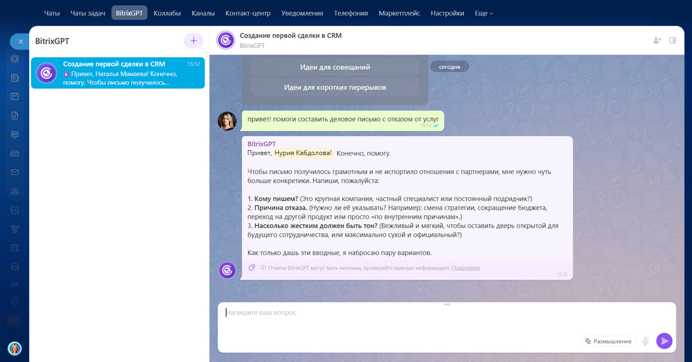Toggle the chat side panel icon
The image size is (692, 362).
(673, 40)
